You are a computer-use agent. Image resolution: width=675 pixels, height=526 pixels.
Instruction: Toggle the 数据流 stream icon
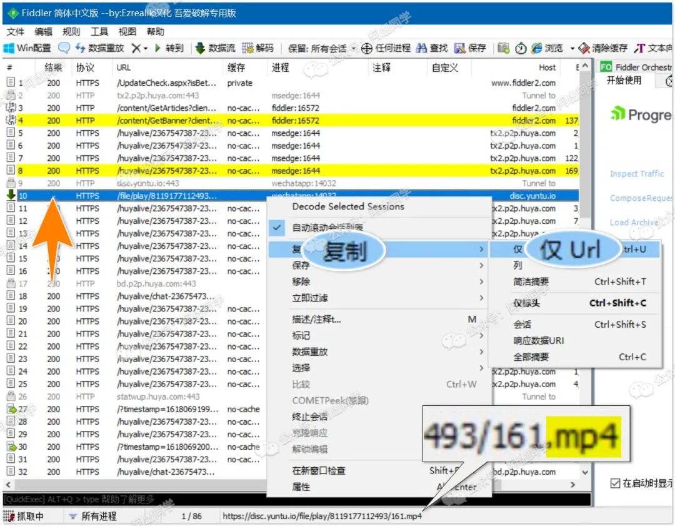(200, 48)
